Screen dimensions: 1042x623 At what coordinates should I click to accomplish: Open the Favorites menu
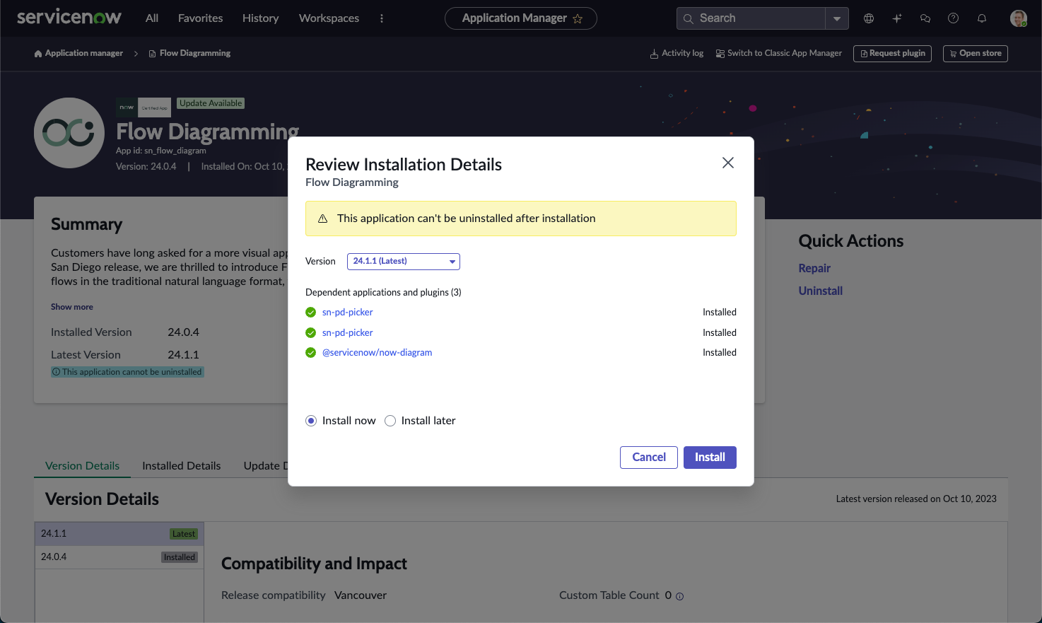pos(201,18)
